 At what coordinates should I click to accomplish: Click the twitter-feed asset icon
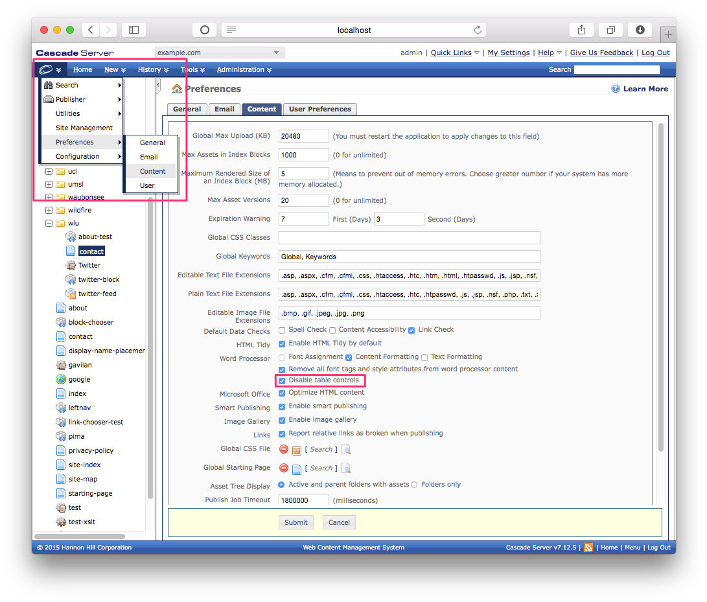[x=71, y=294]
